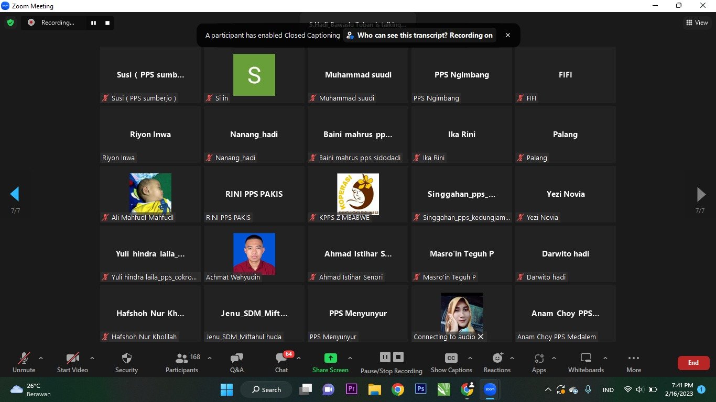The height and width of the screenshot is (402, 716).
Task: Open the Participants panel
Action: (x=182, y=363)
